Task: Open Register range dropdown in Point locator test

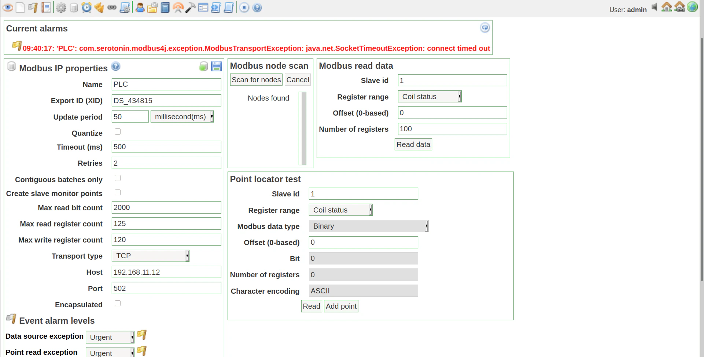Action: 340,210
